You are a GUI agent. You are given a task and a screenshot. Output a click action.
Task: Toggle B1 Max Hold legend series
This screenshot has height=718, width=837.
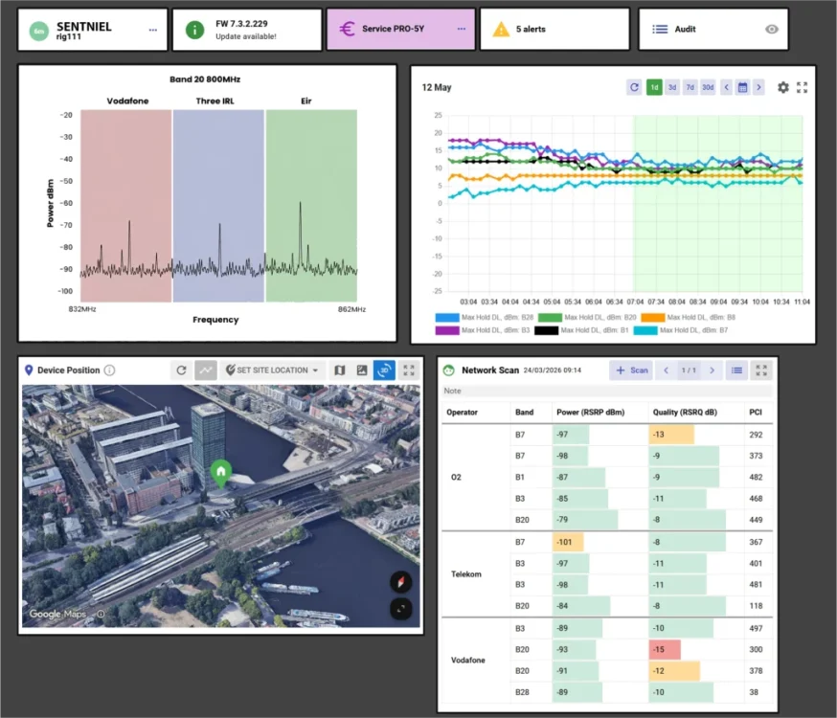[581, 330]
